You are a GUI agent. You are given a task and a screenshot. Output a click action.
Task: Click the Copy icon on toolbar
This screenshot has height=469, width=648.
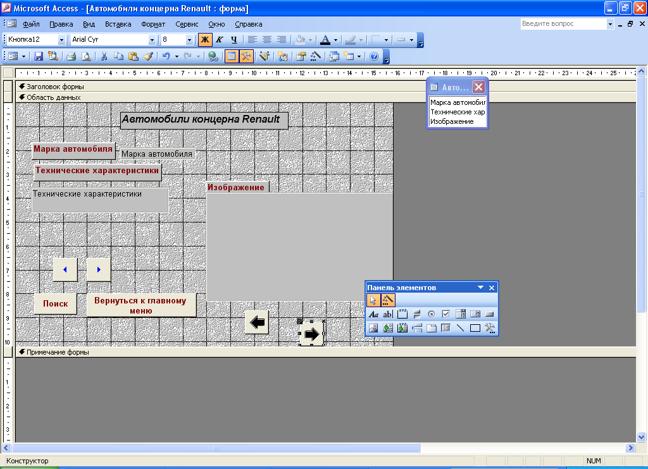118,56
